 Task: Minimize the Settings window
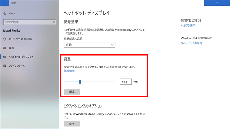pos(208,3)
